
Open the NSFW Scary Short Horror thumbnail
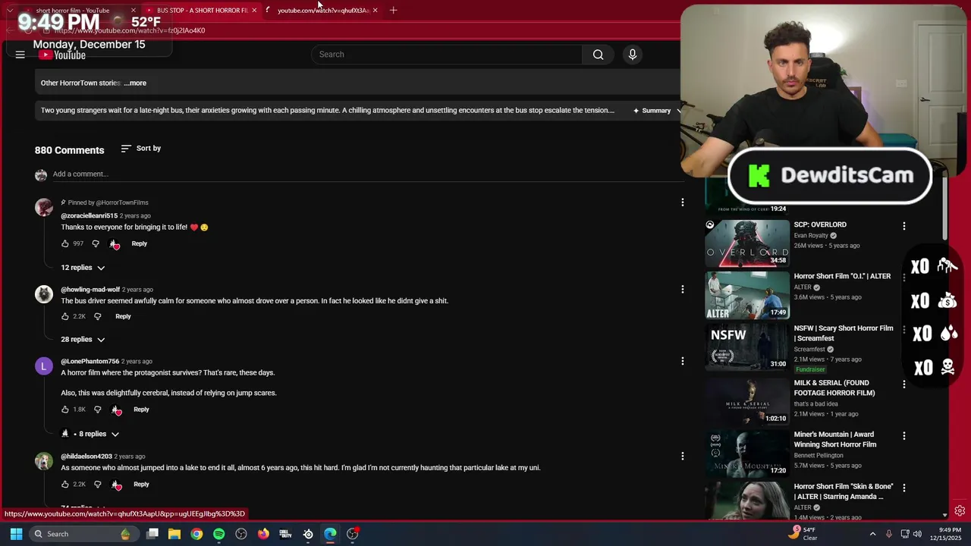coord(747,347)
